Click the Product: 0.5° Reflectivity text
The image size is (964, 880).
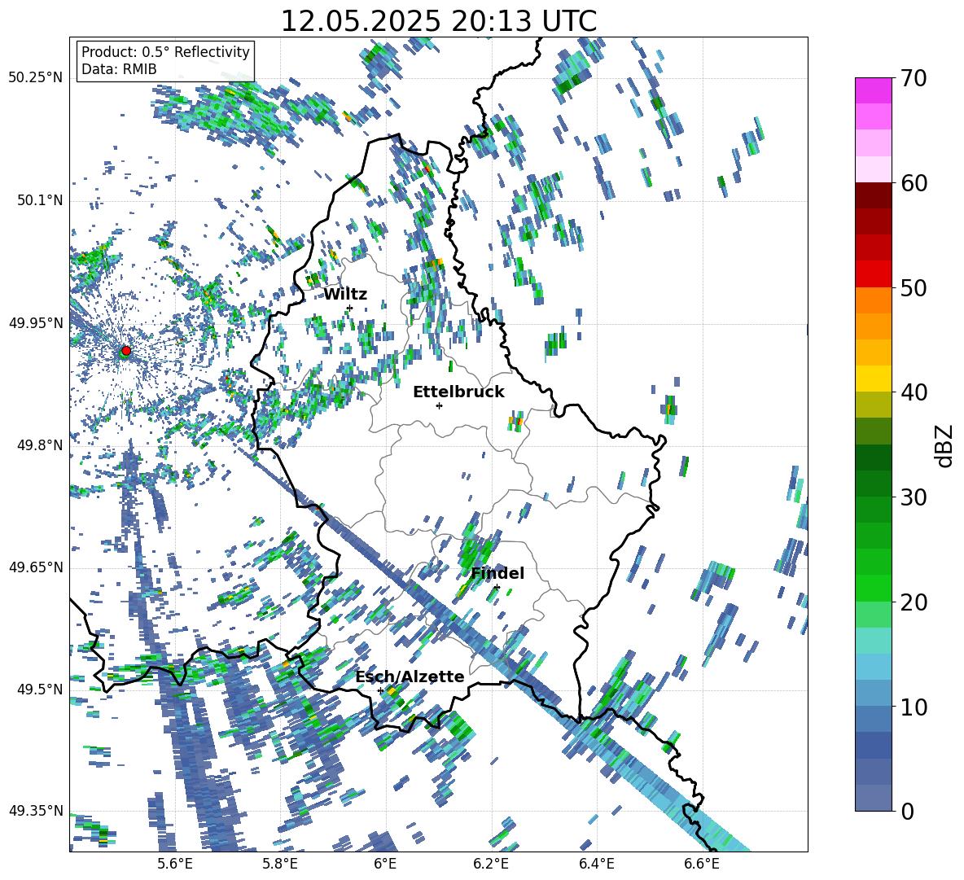[x=165, y=52]
